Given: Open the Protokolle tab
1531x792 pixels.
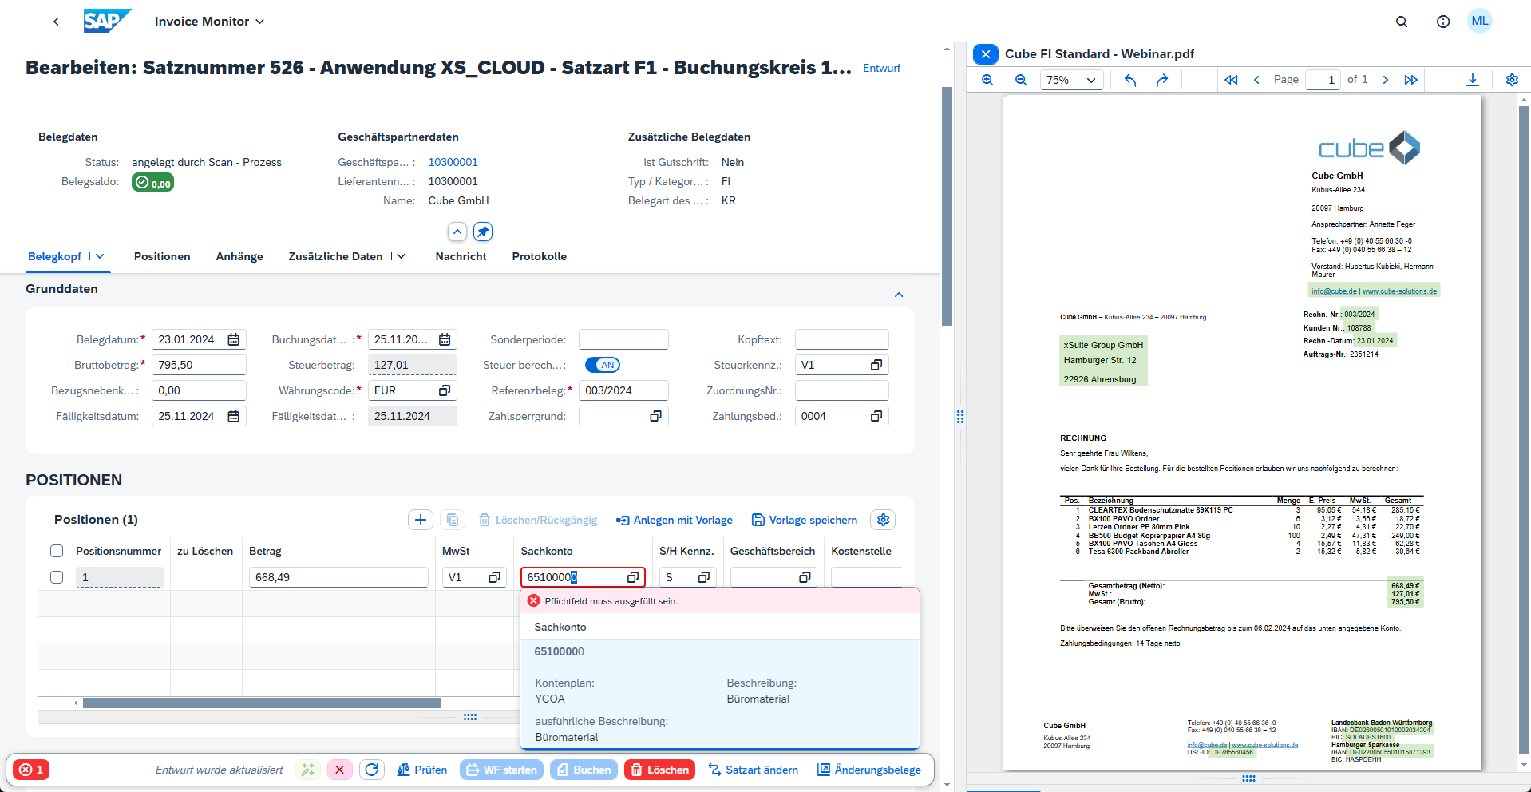Looking at the screenshot, I should pos(539,256).
